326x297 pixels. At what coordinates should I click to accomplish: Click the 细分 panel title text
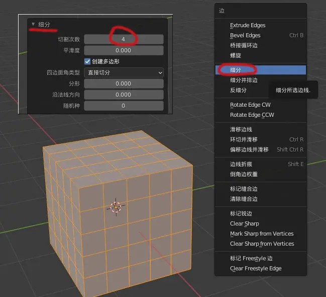[44, 24]
